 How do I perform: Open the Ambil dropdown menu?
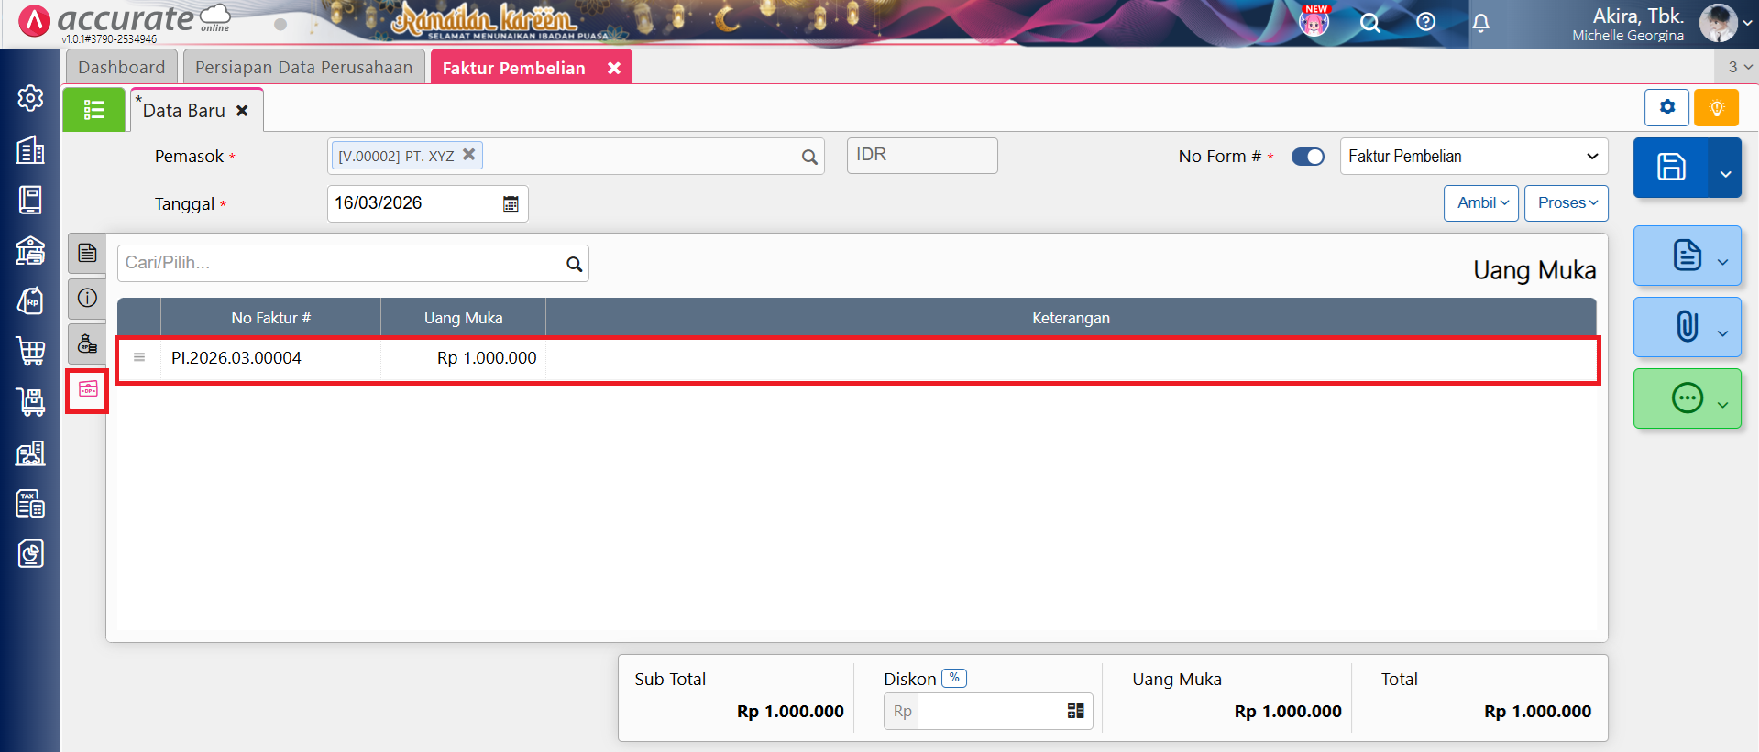1481,203
